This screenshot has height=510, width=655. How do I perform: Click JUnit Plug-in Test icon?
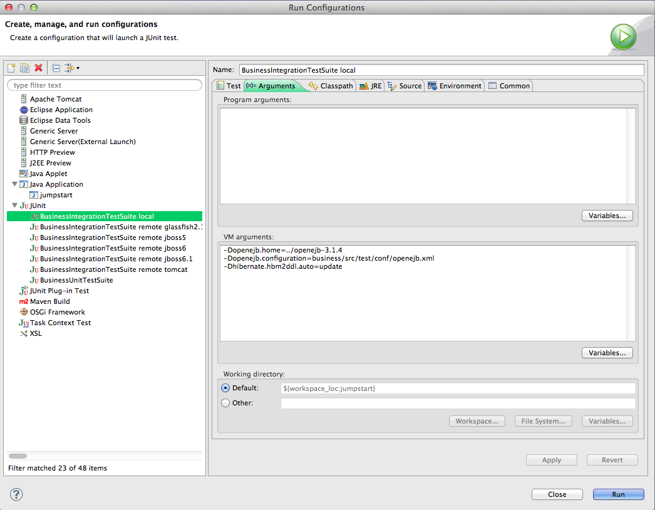click(x=24, y=291)
